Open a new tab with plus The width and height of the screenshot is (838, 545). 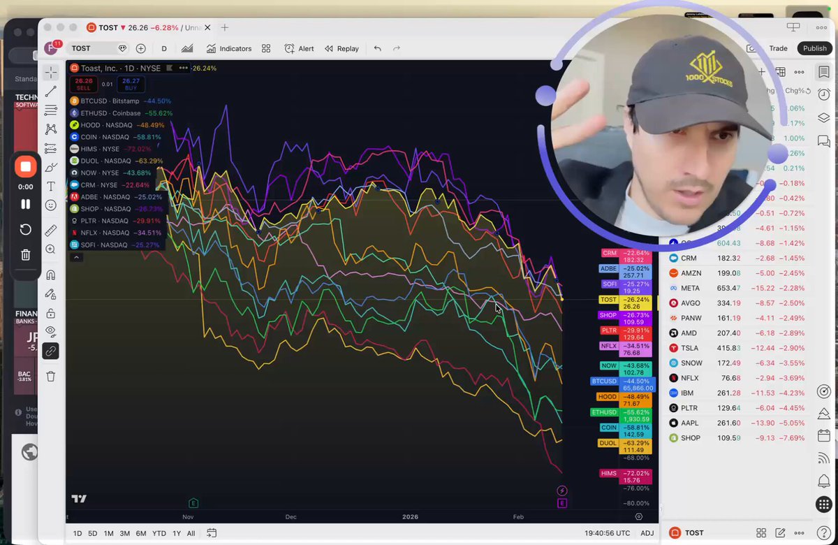[225, 27]
